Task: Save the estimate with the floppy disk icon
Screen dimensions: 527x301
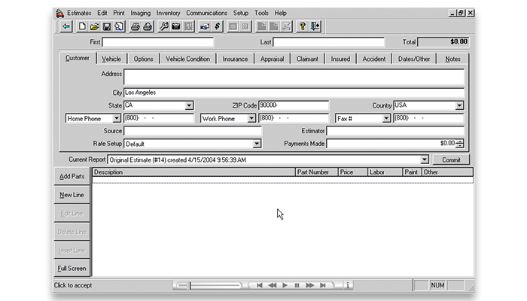Action: coord(106,26)
